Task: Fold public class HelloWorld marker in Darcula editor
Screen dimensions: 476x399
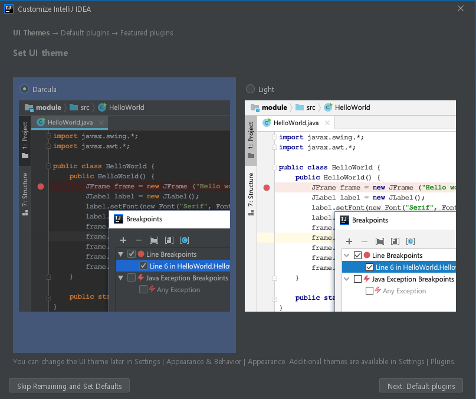Action: point(48,166)
